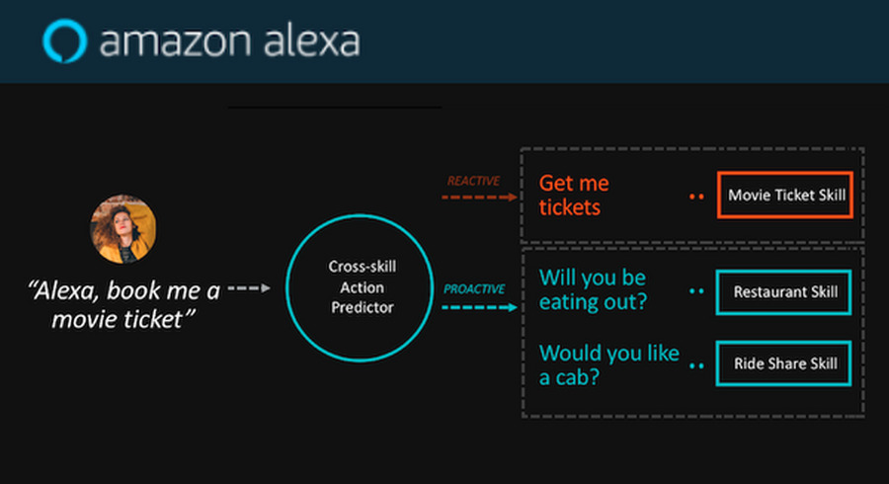This screenshot has height=484, width=889.
Task: Select the user avatar photo
Action: [x=123, y=229]
